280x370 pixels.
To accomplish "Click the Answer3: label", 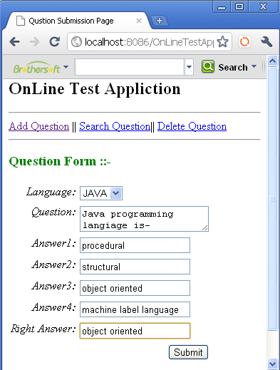I will click(54, 286).
